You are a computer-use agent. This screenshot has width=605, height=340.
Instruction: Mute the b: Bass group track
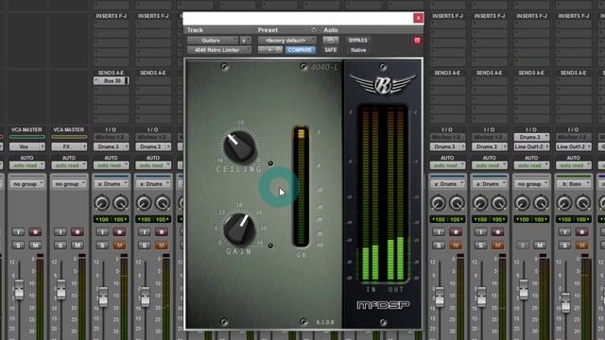pos(581,246)
